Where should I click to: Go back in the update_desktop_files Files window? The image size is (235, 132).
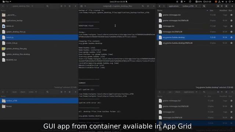3,6
